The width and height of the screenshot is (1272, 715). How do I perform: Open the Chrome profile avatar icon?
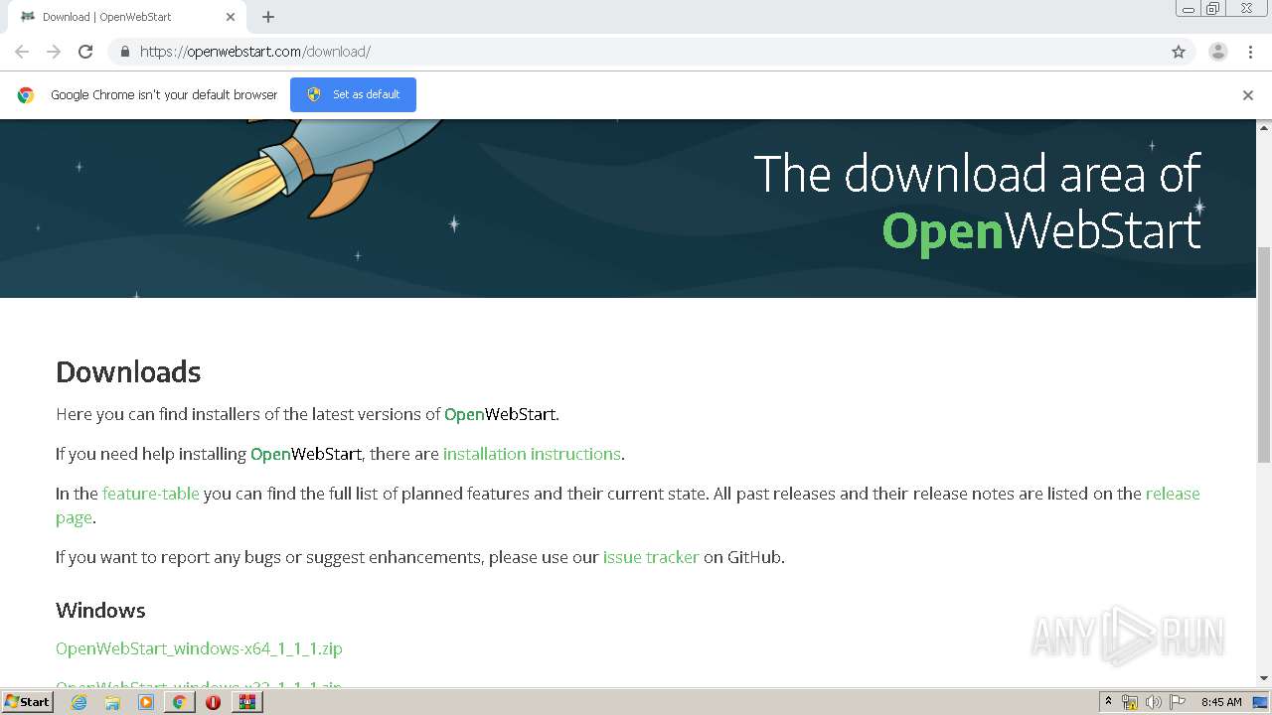[1217, 52]
